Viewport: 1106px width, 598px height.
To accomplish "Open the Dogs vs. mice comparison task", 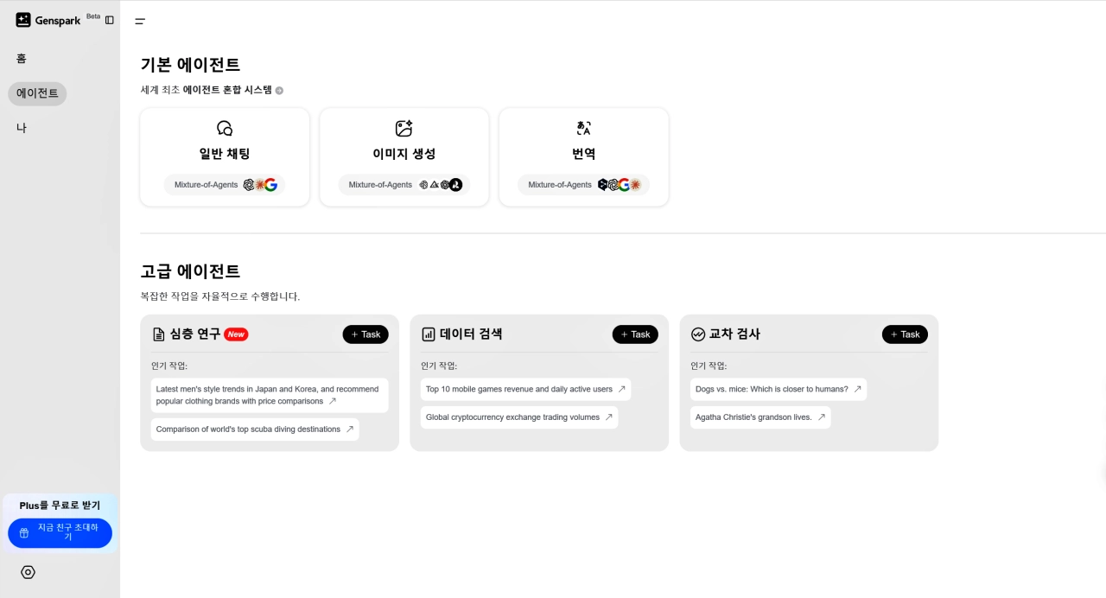I will pos(778,389).
